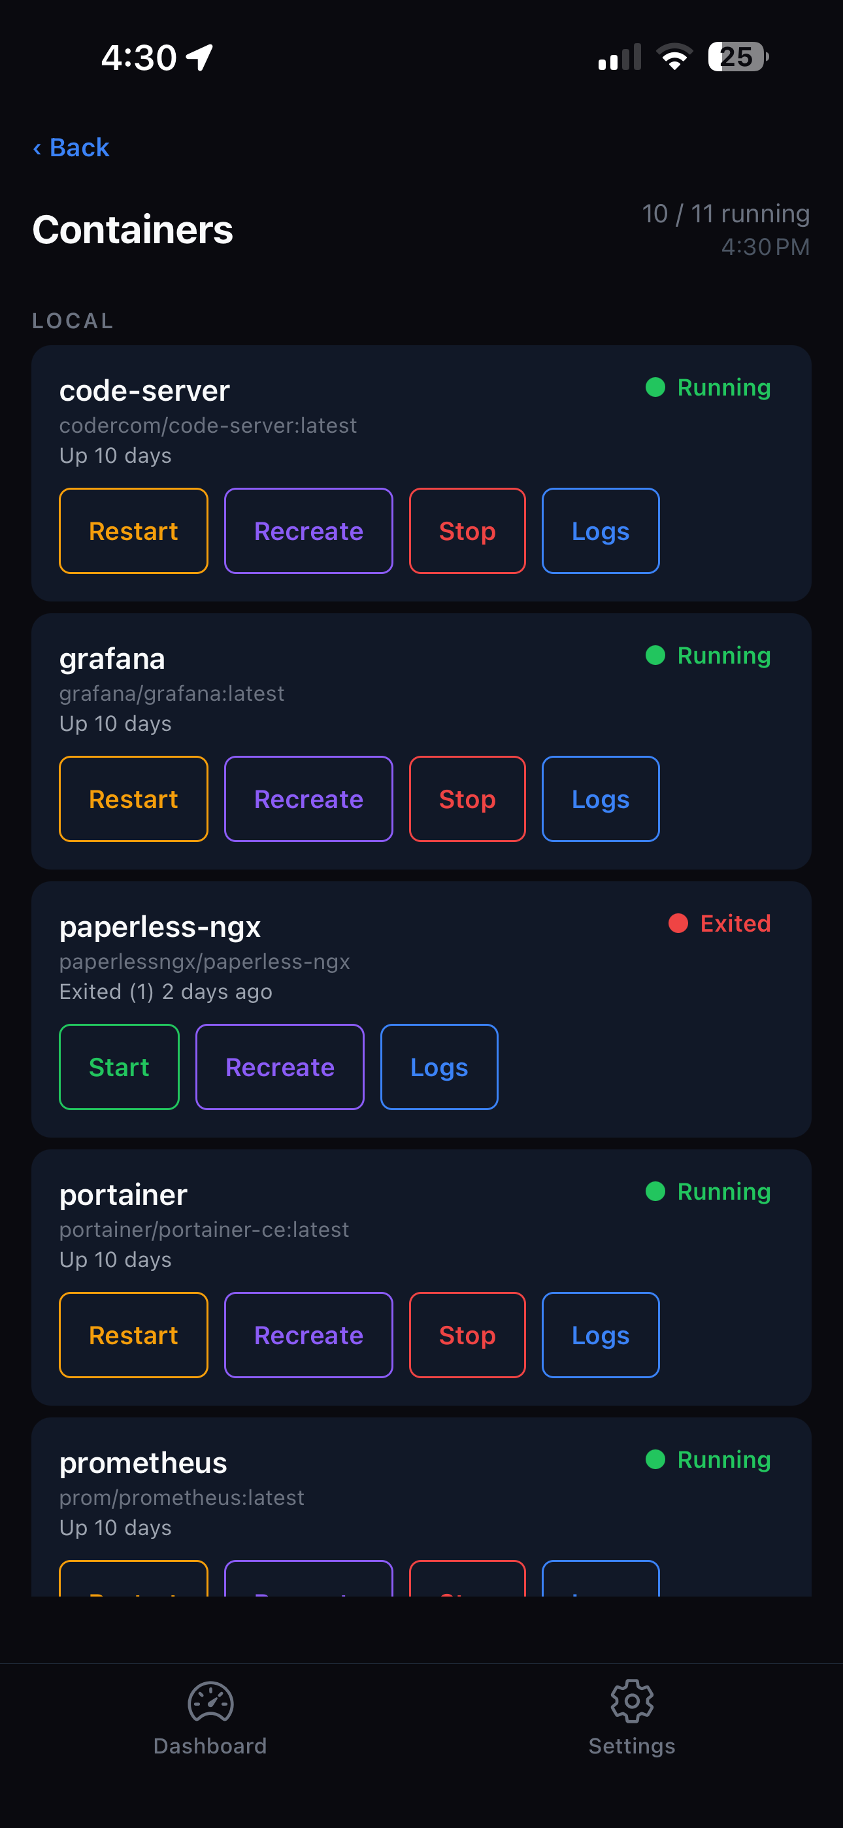Restart the code-server container
843x1828 pixels.
(x=133, y=530)
